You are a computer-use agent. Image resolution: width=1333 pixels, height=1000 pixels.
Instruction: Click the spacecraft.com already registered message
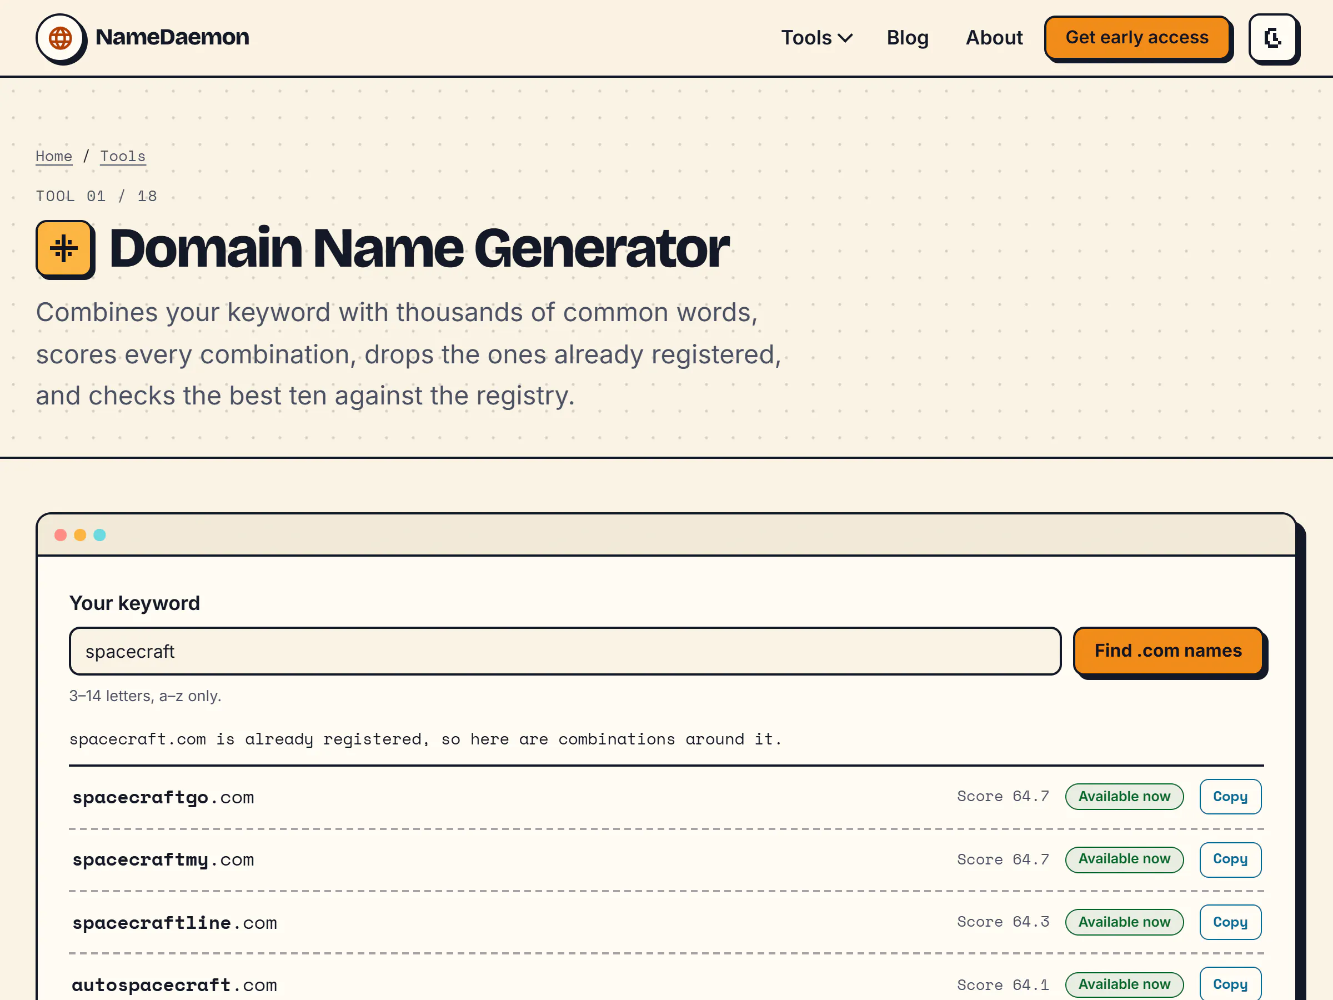point(425,739)
